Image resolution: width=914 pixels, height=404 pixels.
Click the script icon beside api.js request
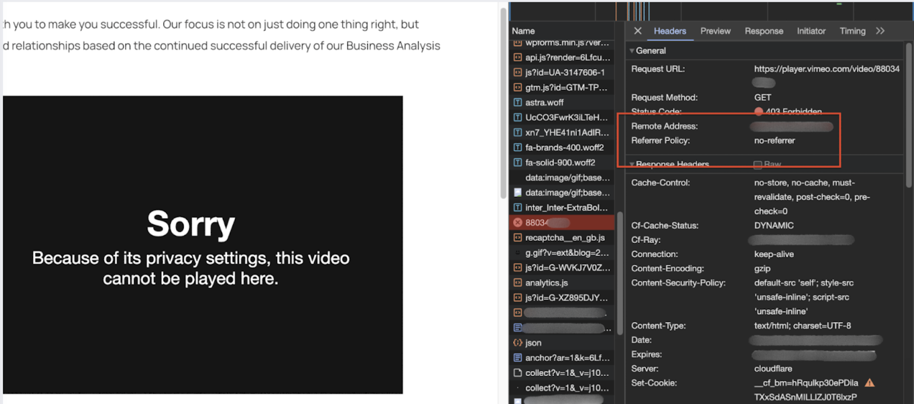(x=518, y=58)
